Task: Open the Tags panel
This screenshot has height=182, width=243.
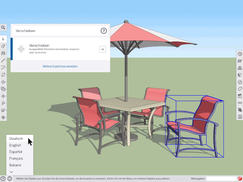Action: coord(240,89)
